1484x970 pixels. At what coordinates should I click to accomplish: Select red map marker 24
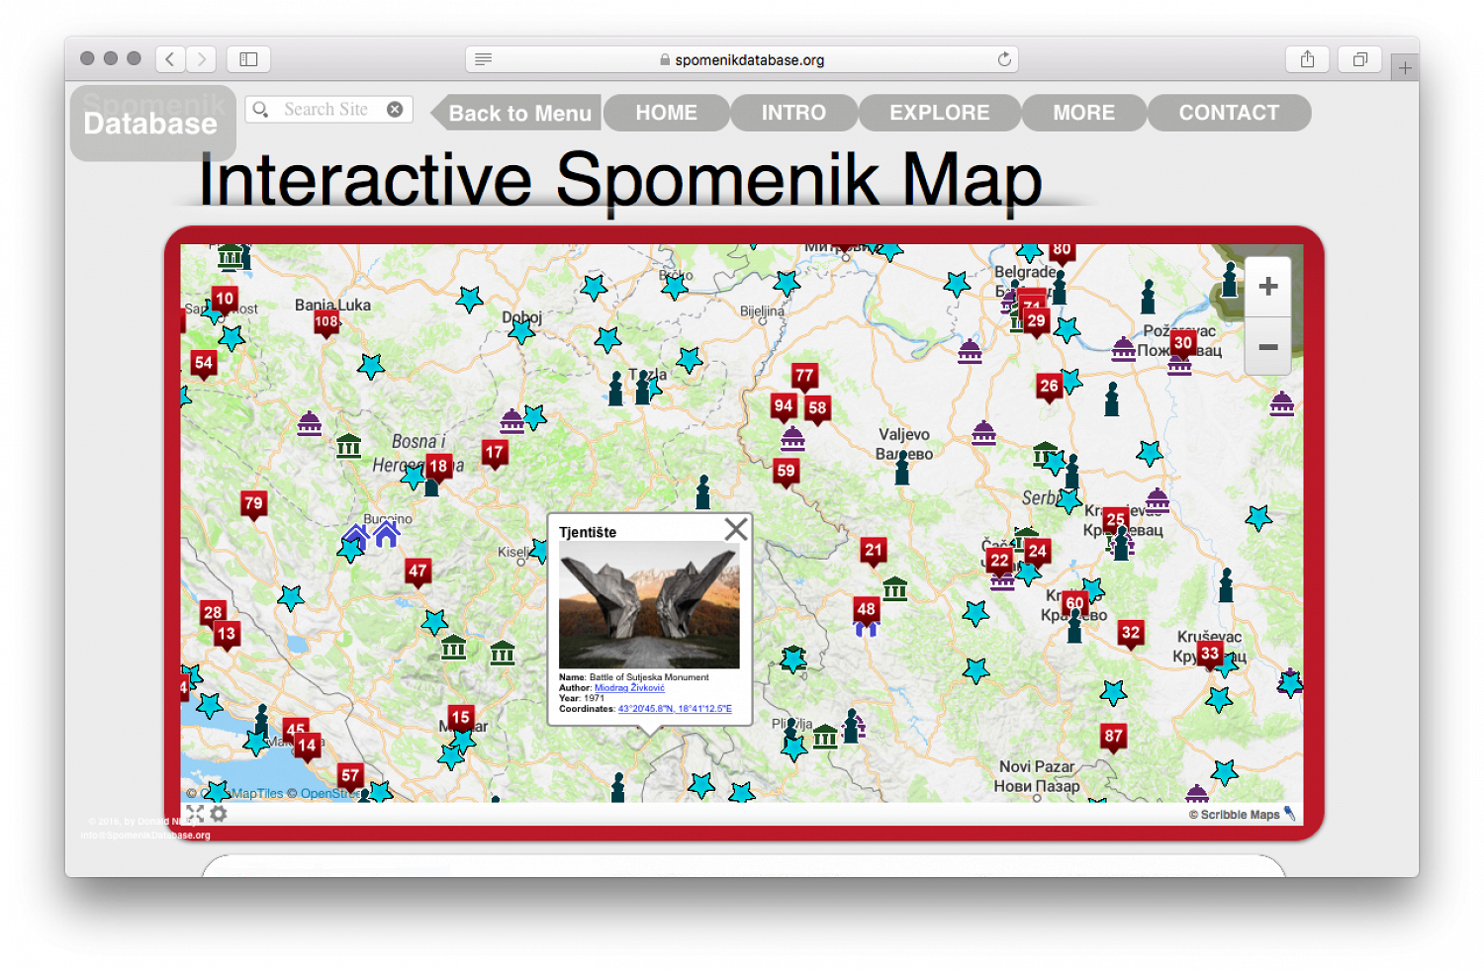tap(1037, 553)
